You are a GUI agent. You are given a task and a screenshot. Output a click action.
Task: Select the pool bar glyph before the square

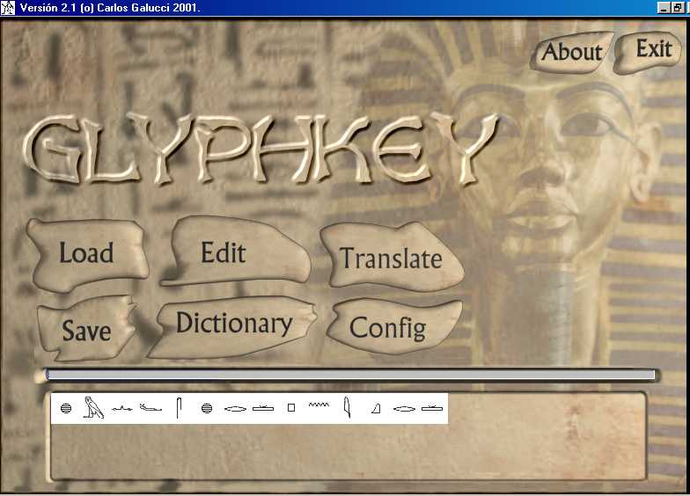tap(263, 408)
